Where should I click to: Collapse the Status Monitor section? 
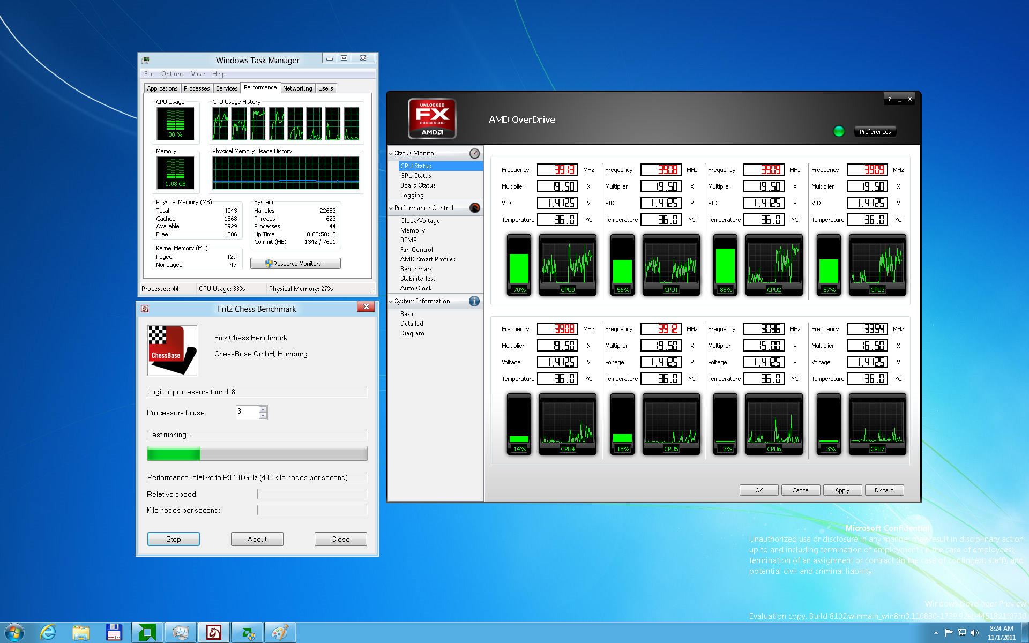click(391, 153)
